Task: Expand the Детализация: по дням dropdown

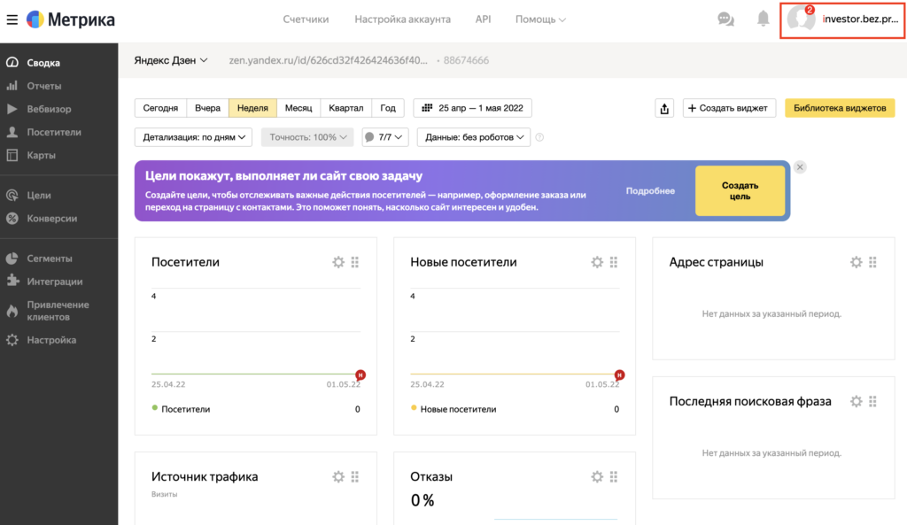Action: click(x=193, y=137)
